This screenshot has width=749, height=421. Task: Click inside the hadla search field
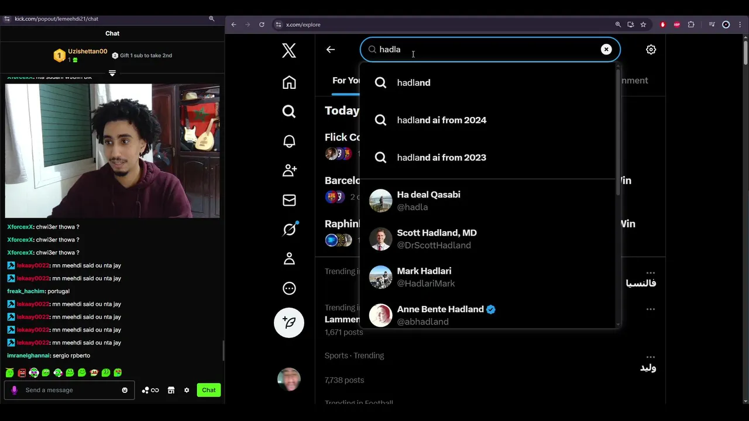click(x=490, y=50)
